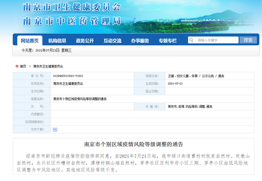The image size is (262, 181).
Task: Open the 专题专栏 menu
Action: (x=168, y=40)
